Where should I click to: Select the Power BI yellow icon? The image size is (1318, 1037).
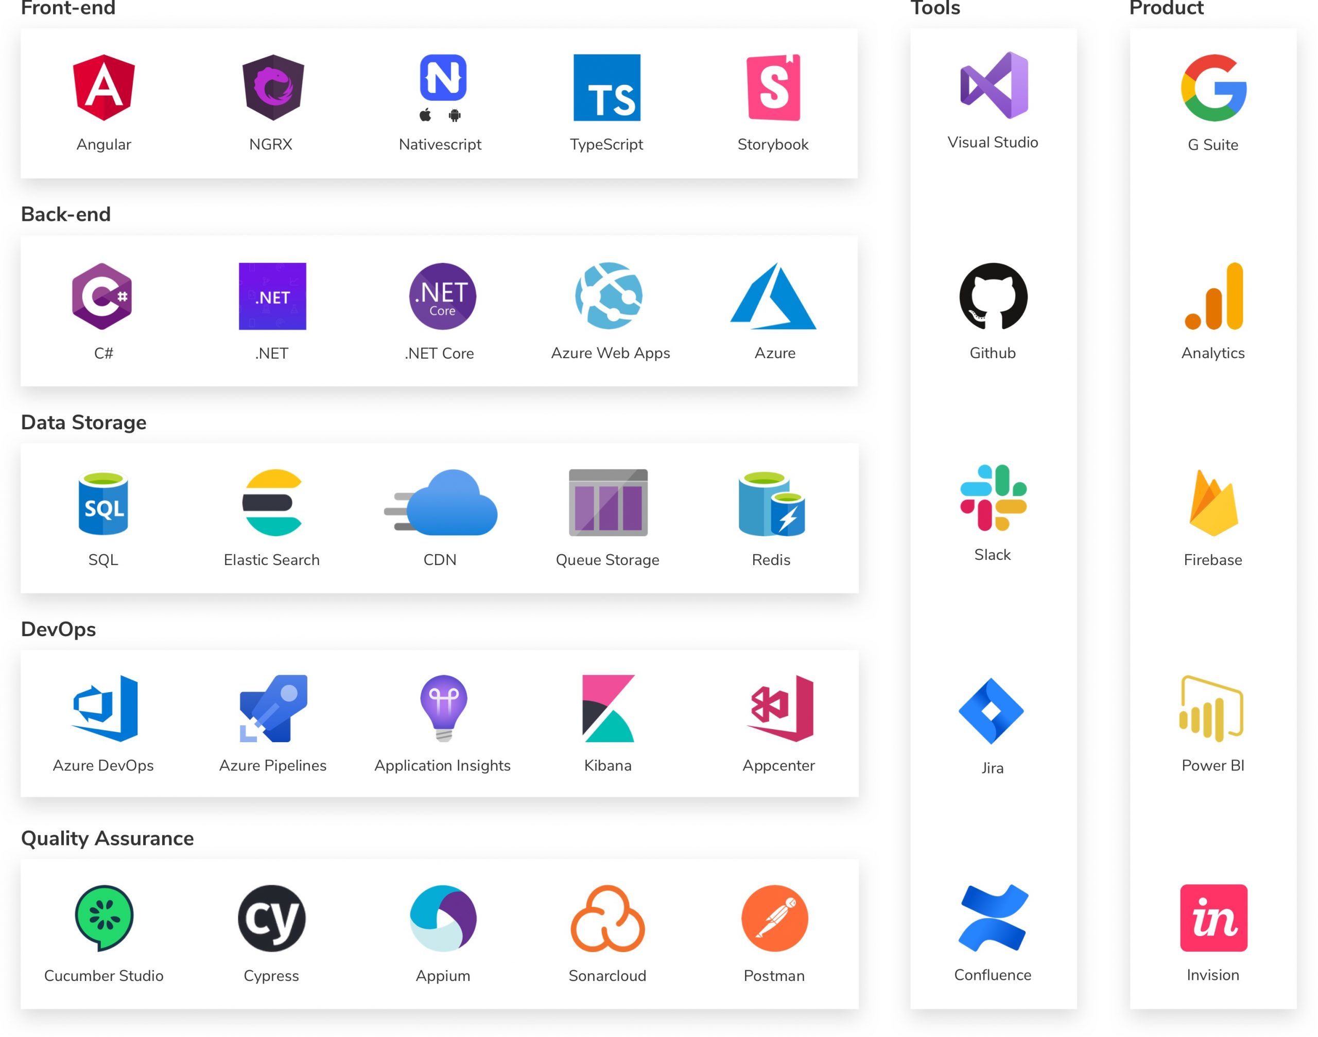coord(1212,709)
